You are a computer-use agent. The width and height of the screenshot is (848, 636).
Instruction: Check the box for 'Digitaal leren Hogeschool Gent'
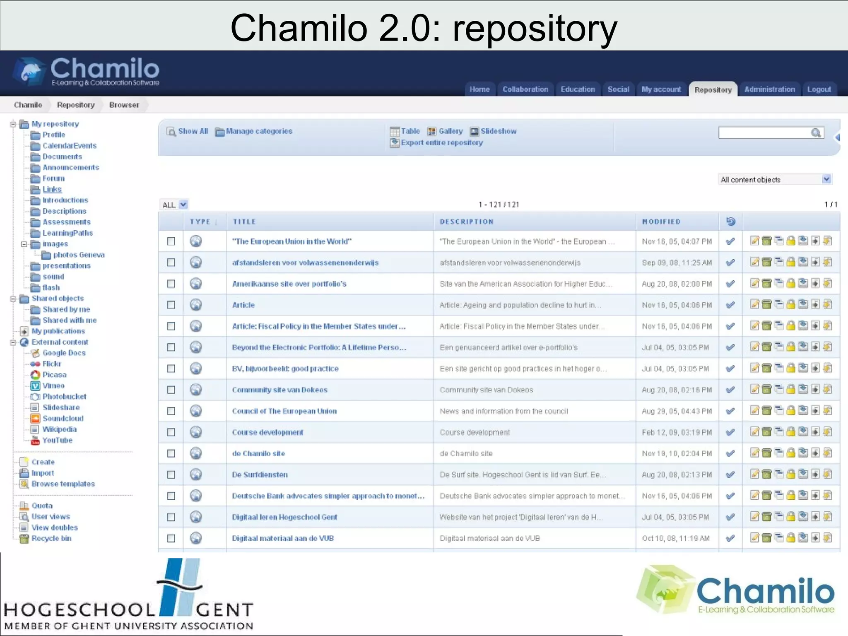pos(171,517)
